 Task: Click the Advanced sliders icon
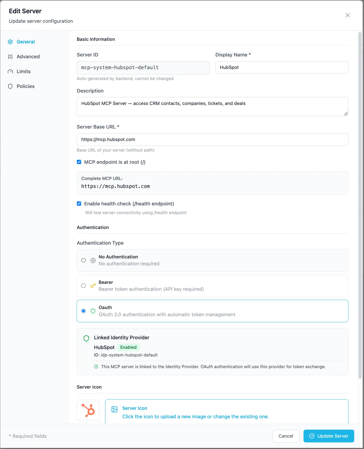(x=10, y=57)
